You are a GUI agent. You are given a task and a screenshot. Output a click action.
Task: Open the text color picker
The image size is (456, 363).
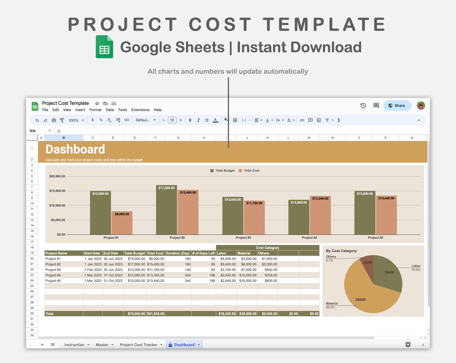click(x=215, y=120)
